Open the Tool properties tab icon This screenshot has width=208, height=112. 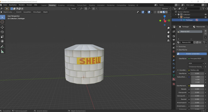click(174, 32)
